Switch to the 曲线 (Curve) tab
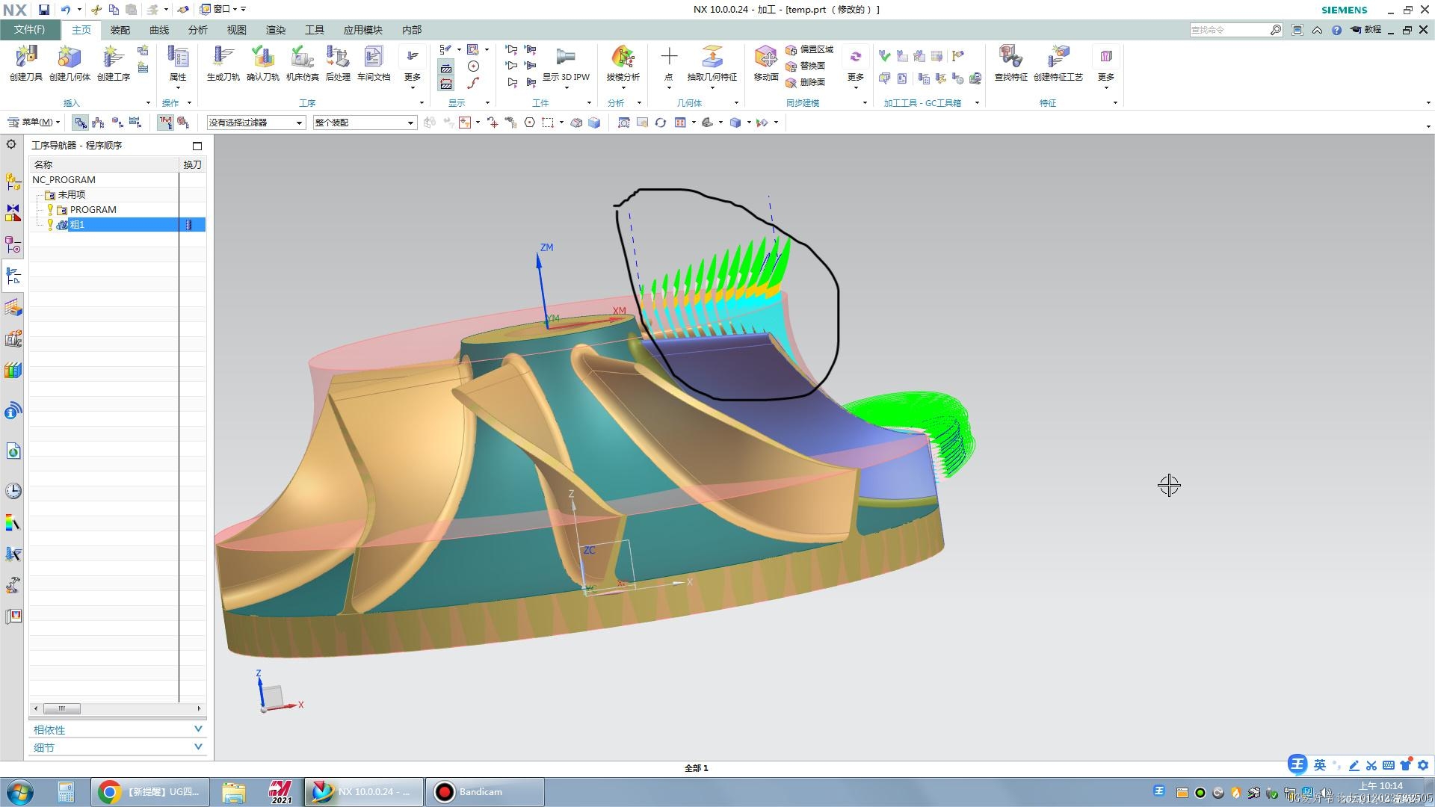Image resolution: width=1435 pixels, height=807 pixels. click(x=159, y=30)
